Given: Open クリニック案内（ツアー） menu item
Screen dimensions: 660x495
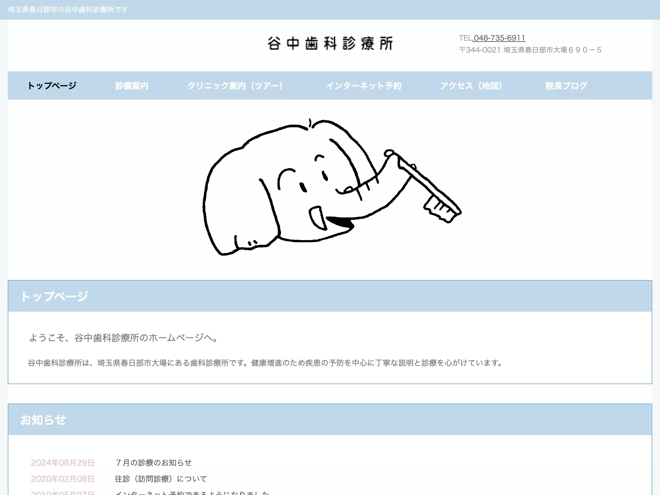Looking at the screenshot, I should (235, 86).
